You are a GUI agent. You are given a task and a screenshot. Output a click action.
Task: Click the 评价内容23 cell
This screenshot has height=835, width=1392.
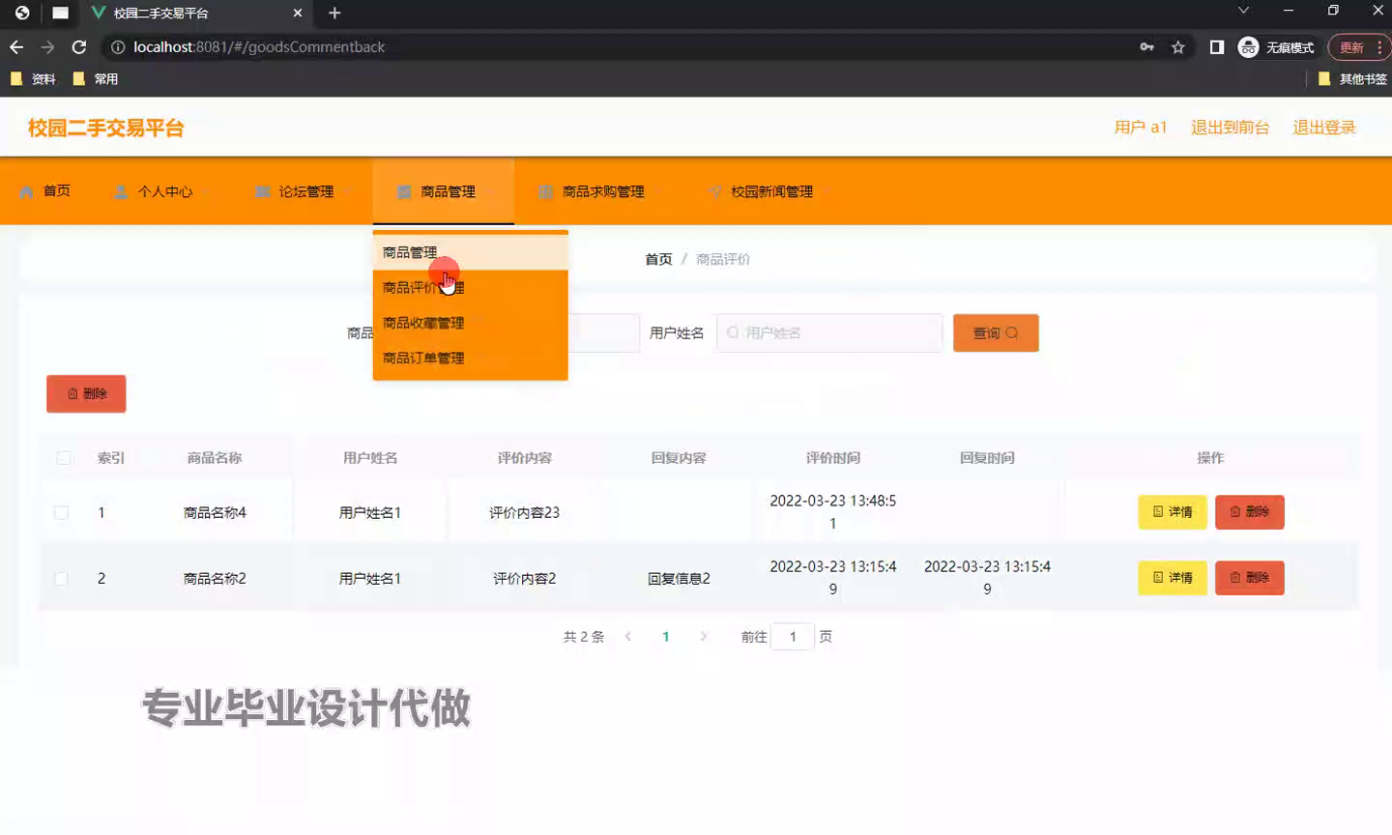(524, 512)
